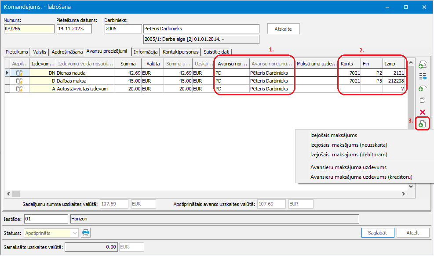The image size is (434, 256).
Task: Switch to the Valstis tab
Action: (40, 52)
